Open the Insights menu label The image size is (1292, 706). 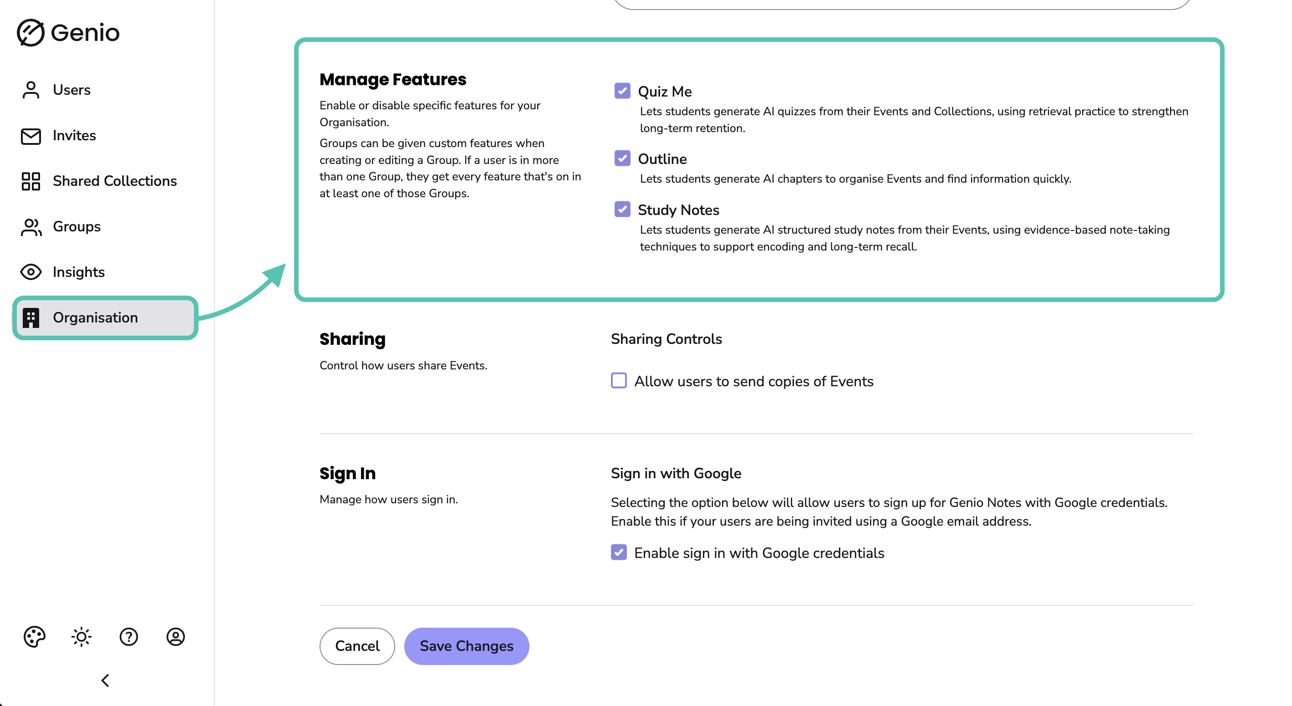coord(79,272)
